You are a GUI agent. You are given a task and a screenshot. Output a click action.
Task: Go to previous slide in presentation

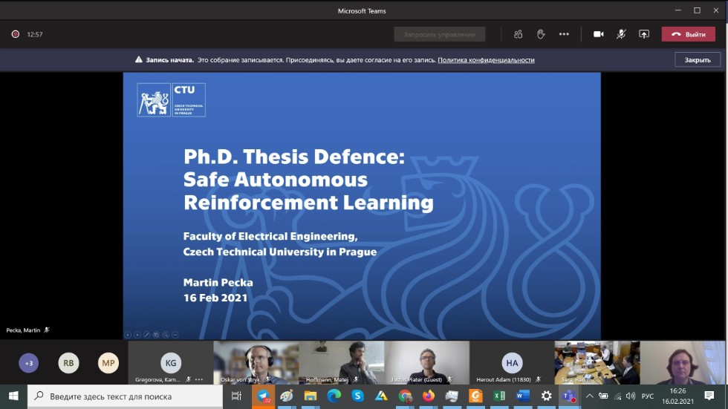tap(128, 335)
